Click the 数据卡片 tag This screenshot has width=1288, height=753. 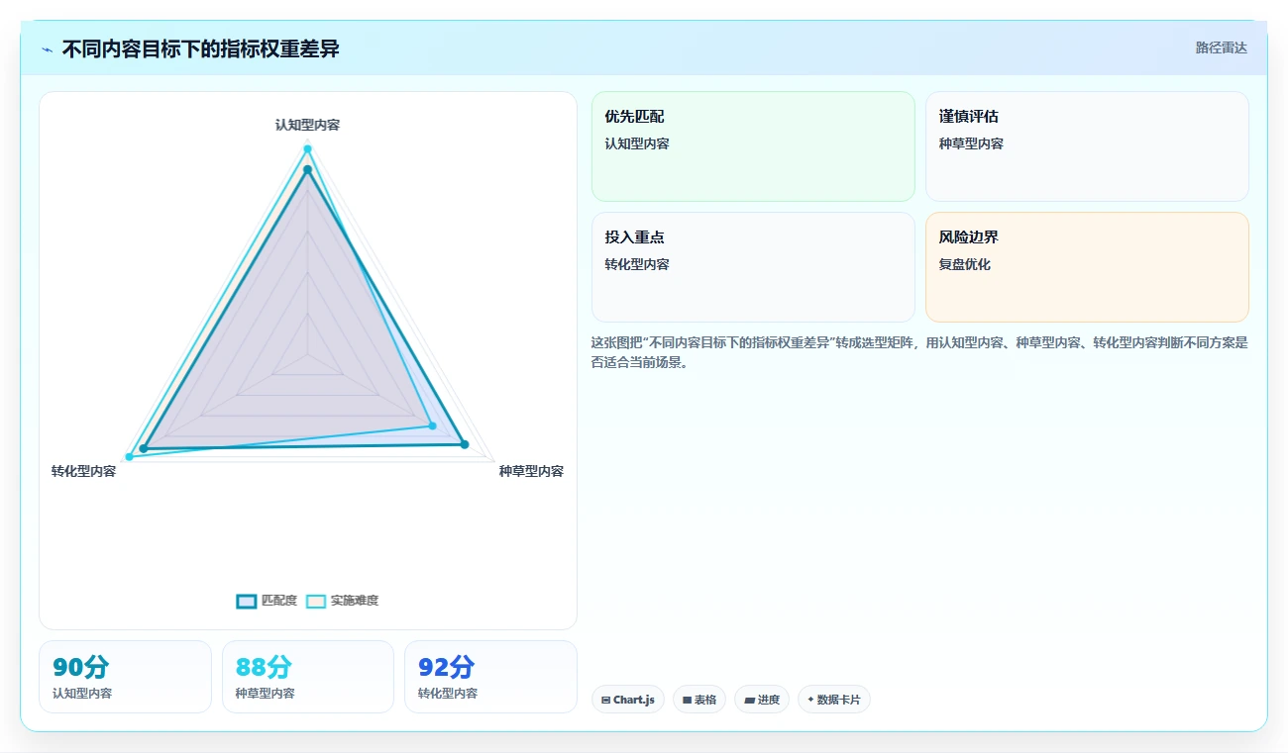[834, 700]
